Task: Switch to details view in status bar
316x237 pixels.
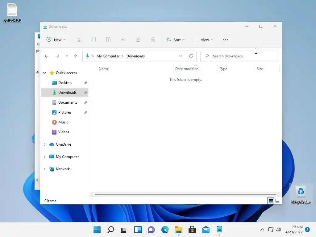Action: coord(271,201)
